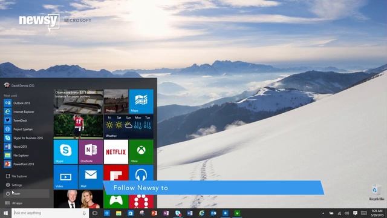Image resolution: width=387 pixels, height=218 pixels.
Task: Open the Netflix tile
Action: tap(116, 152)
